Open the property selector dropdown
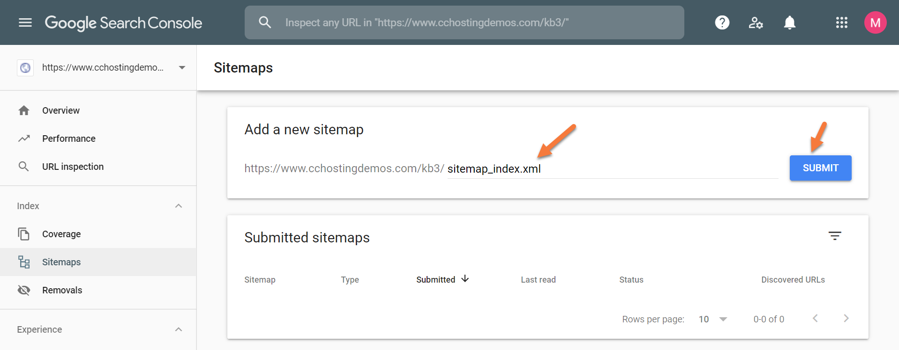The image size is (899, 350). (182, 68)
